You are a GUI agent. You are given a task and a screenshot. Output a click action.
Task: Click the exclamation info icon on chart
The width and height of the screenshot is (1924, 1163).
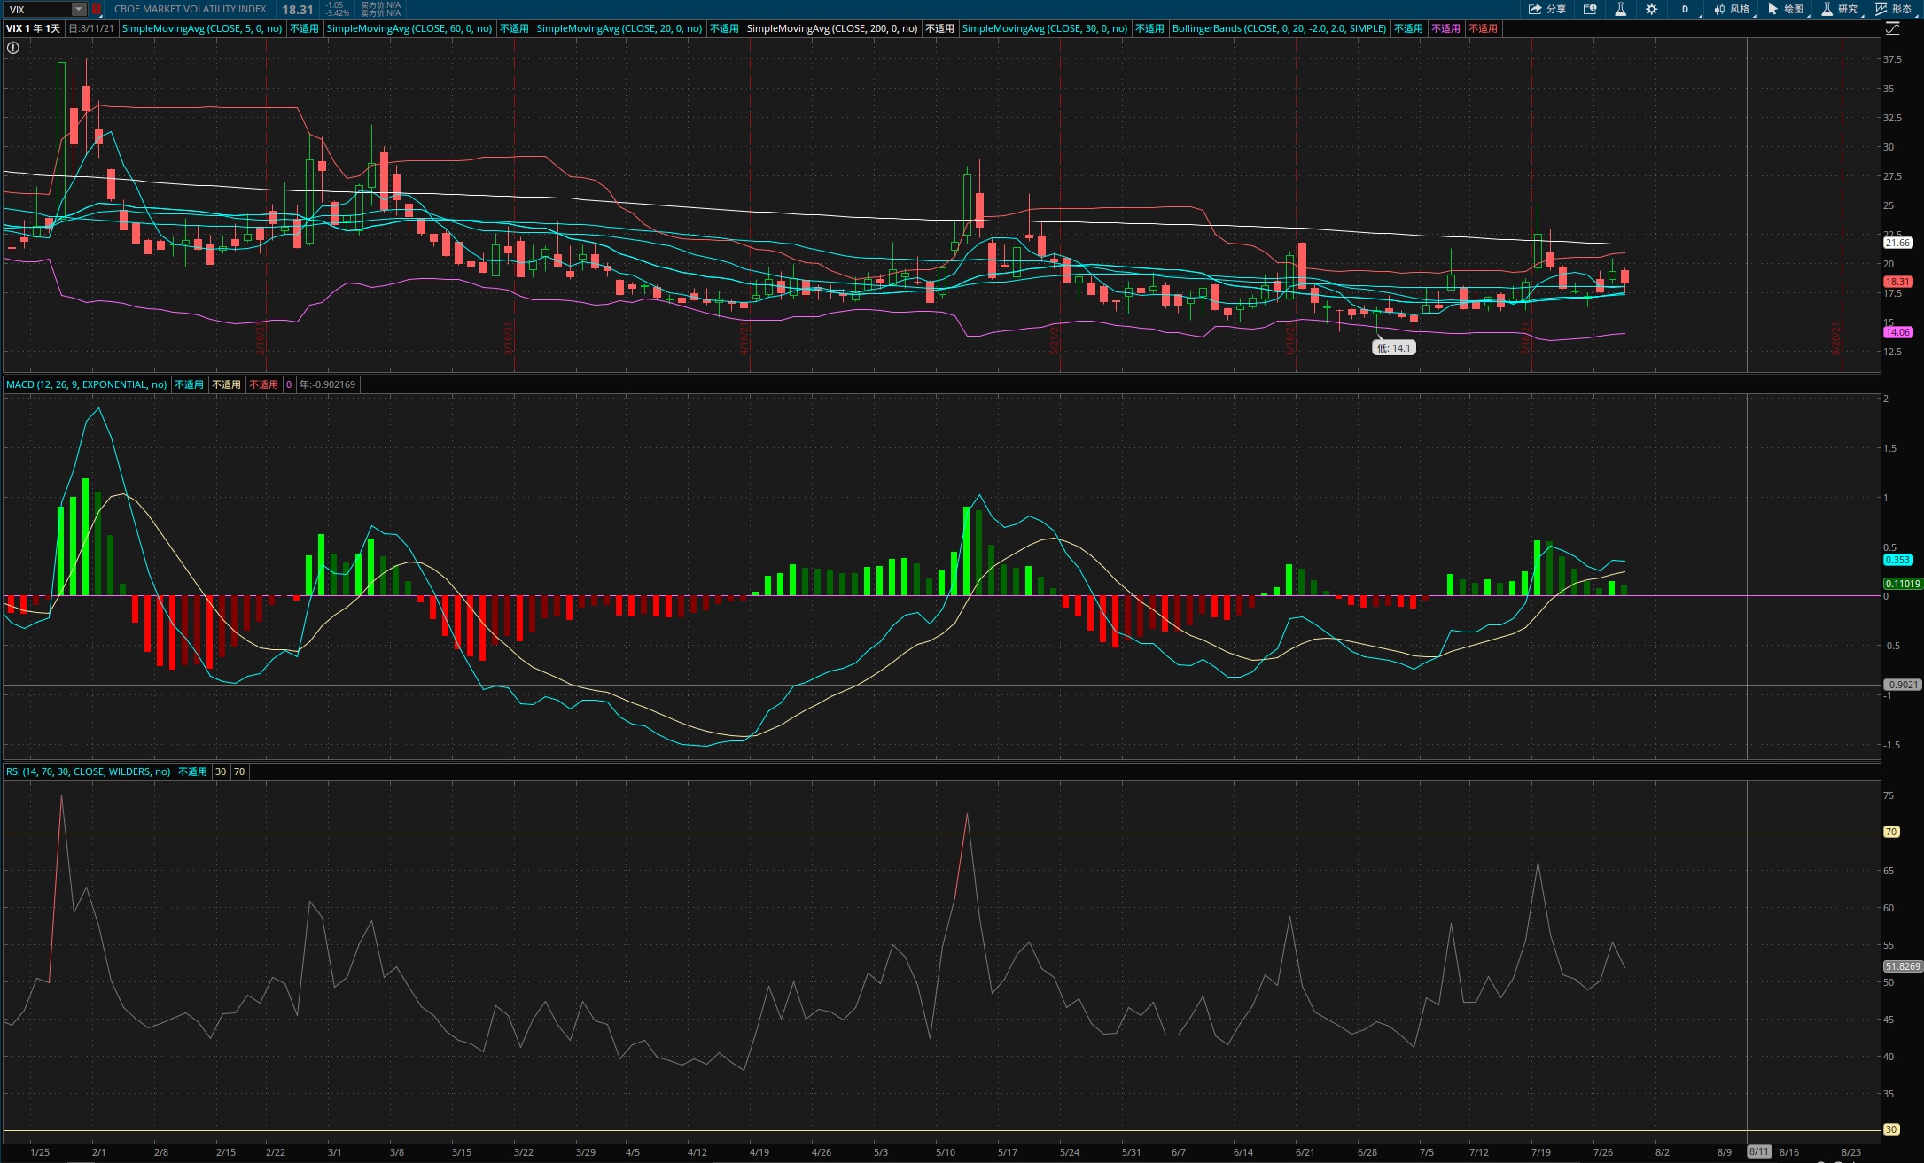(13, 48)
